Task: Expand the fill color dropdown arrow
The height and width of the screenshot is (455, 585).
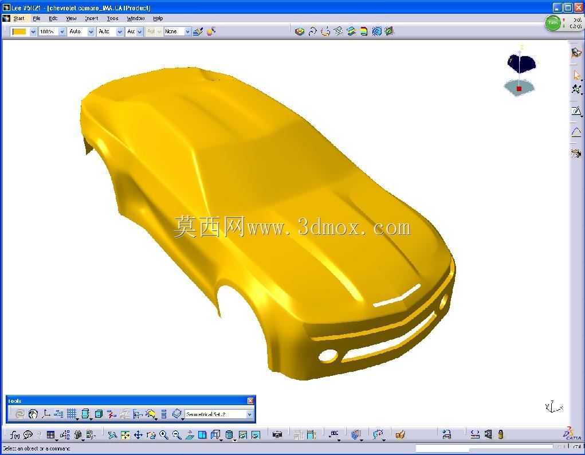Action: [33, 32]
